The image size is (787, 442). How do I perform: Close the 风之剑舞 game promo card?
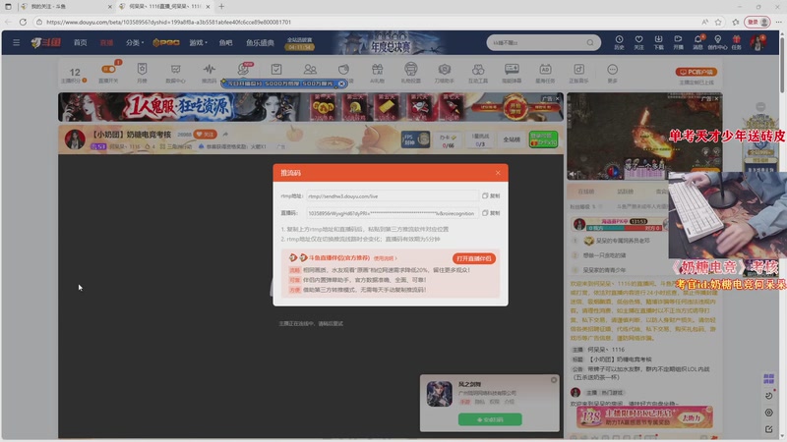pyautogui.click(x=554, y=380)
